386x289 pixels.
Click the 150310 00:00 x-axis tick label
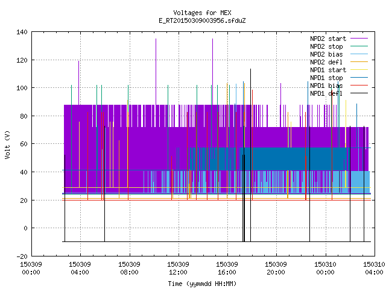tap(325, 269)
